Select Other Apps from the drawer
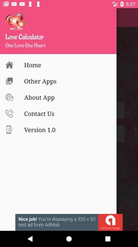Viewport: 138px width, 247px height. [58, 81]
